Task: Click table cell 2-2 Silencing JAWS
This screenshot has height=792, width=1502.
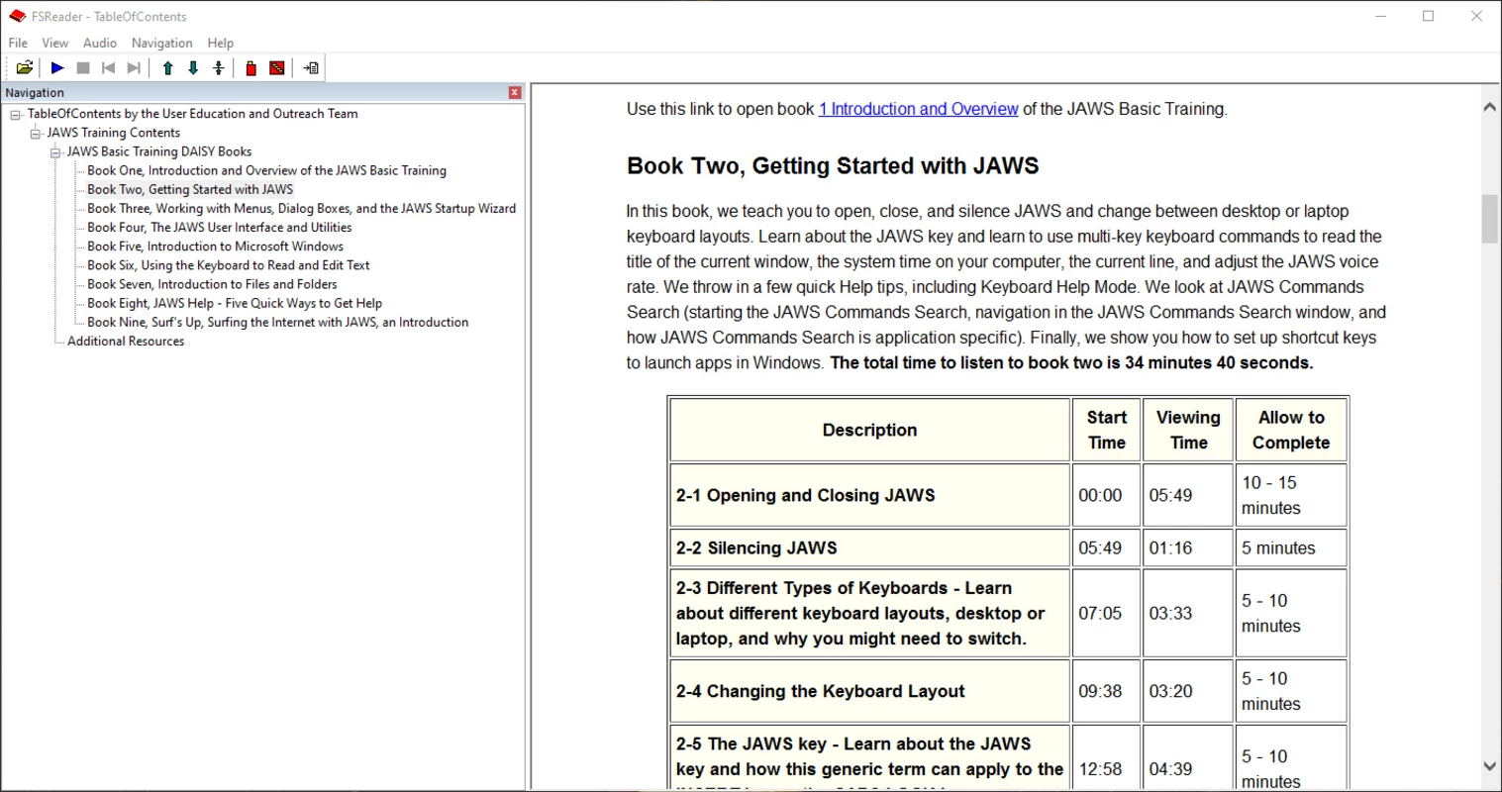Action: click(869, 547)
